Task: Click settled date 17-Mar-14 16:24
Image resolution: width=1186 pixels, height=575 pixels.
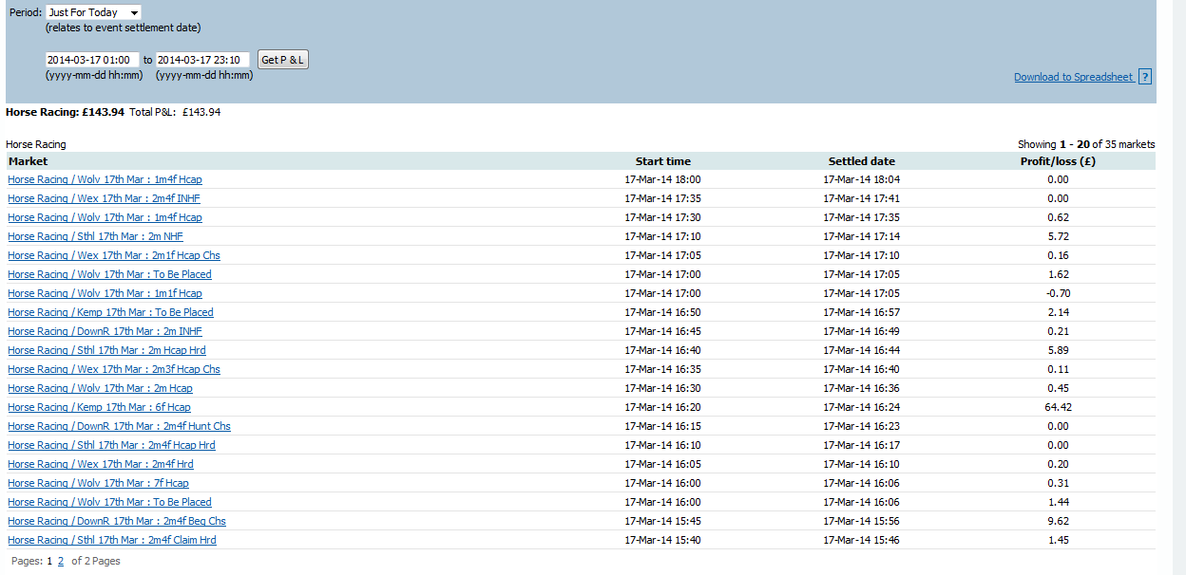Action: [x=862, y=407]
